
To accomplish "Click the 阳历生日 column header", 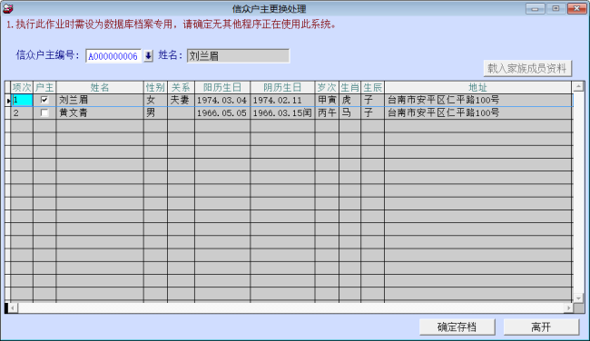I will coord(222,88).
